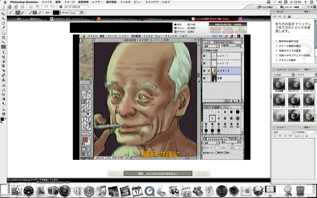Open the macOS Apple menu
The width and height of the screenshot is (317, 198).
[5, 2]
